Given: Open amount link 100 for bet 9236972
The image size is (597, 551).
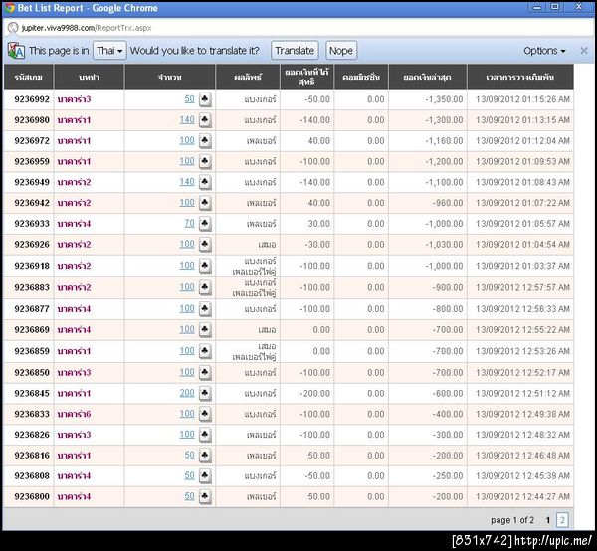Looking at the screenshot, I should 187,140.
